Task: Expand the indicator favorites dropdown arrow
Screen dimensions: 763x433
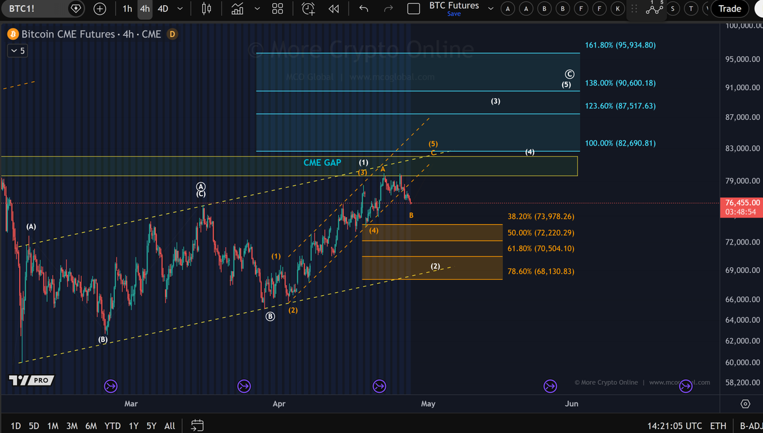Action: (257, 9)
